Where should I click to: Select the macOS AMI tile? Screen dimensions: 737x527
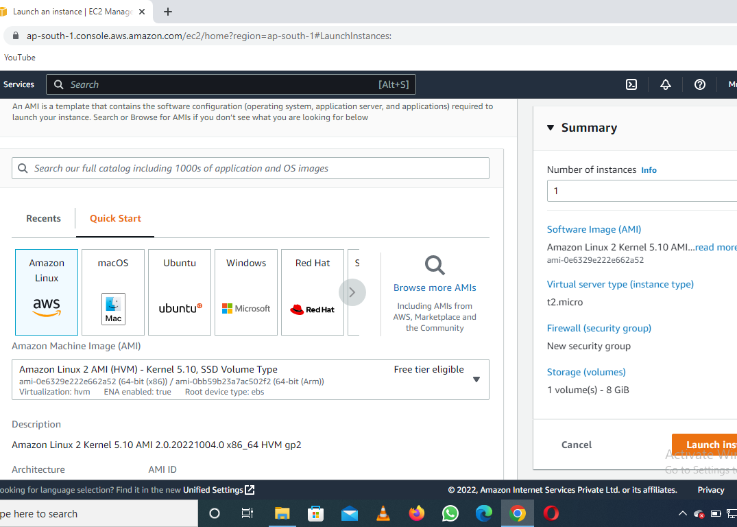point(113,292)
